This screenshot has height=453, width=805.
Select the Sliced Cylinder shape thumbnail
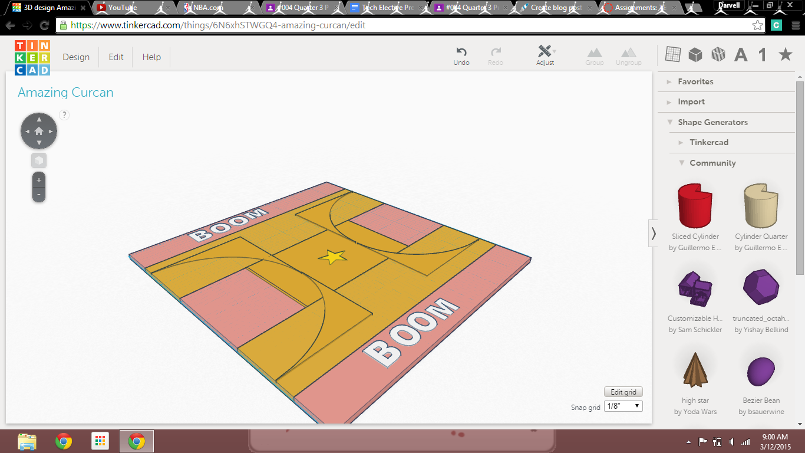695,206
